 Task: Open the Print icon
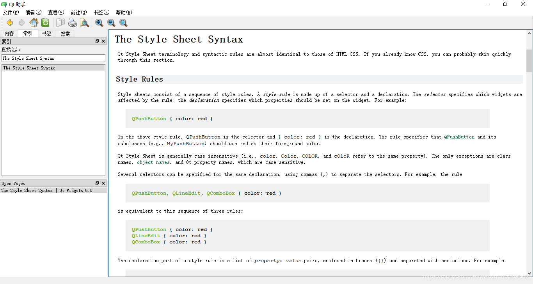73,23
